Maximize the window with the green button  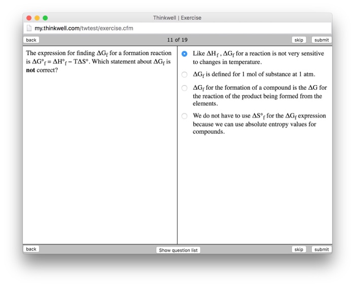coord(45,18)
